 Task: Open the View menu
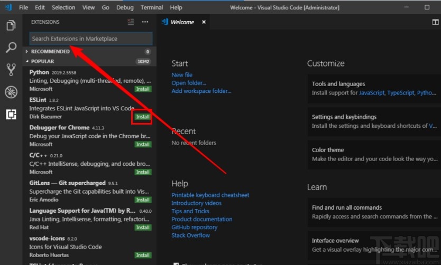pos(88,7)
